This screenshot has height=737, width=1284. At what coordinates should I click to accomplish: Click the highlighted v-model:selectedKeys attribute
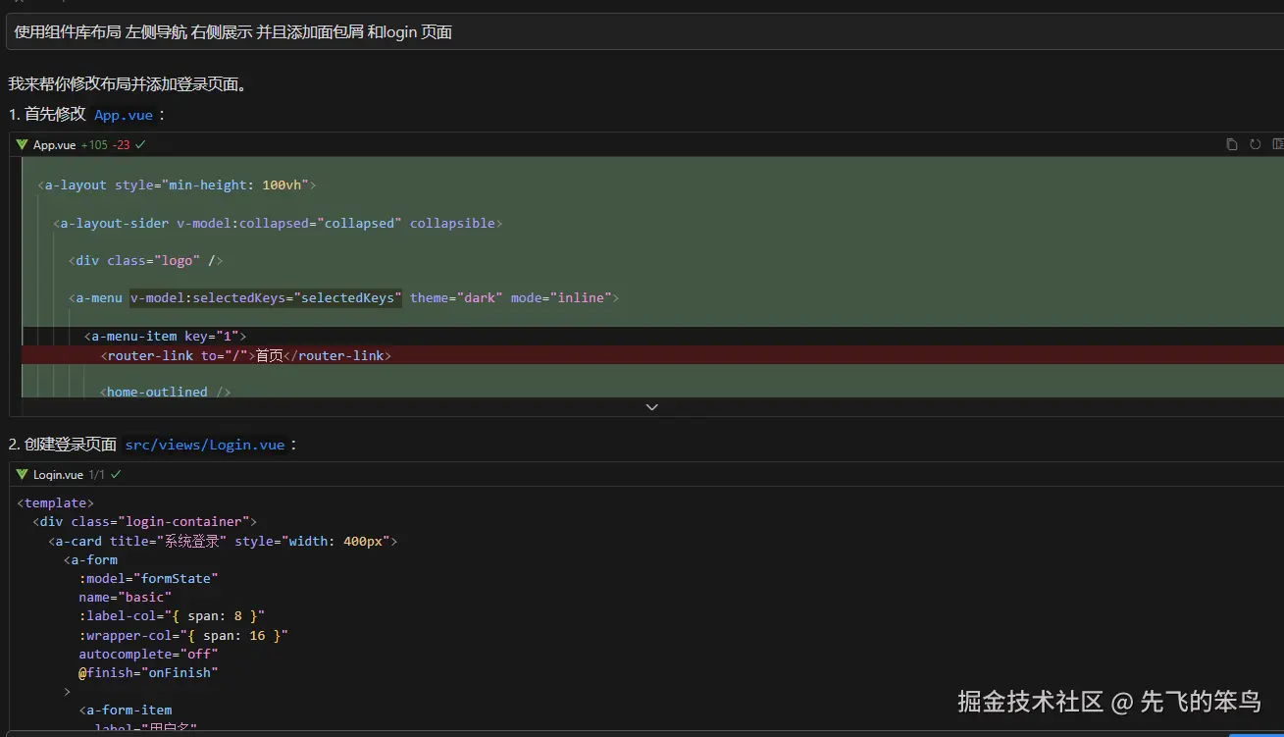[x=266, y=297]
